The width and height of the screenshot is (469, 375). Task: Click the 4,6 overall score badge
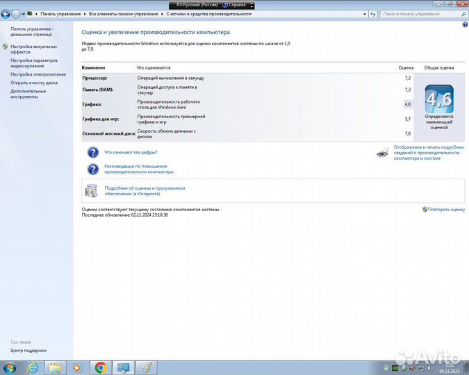pyautogui.click(x=439, y=99)
